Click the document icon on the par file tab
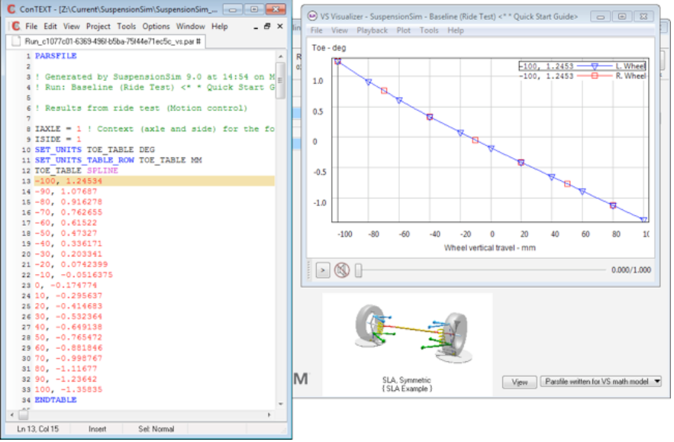 pyautogui.click(x=16, y=41)
